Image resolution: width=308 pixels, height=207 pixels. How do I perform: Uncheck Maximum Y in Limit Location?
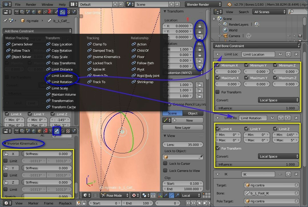coord(246,78)
